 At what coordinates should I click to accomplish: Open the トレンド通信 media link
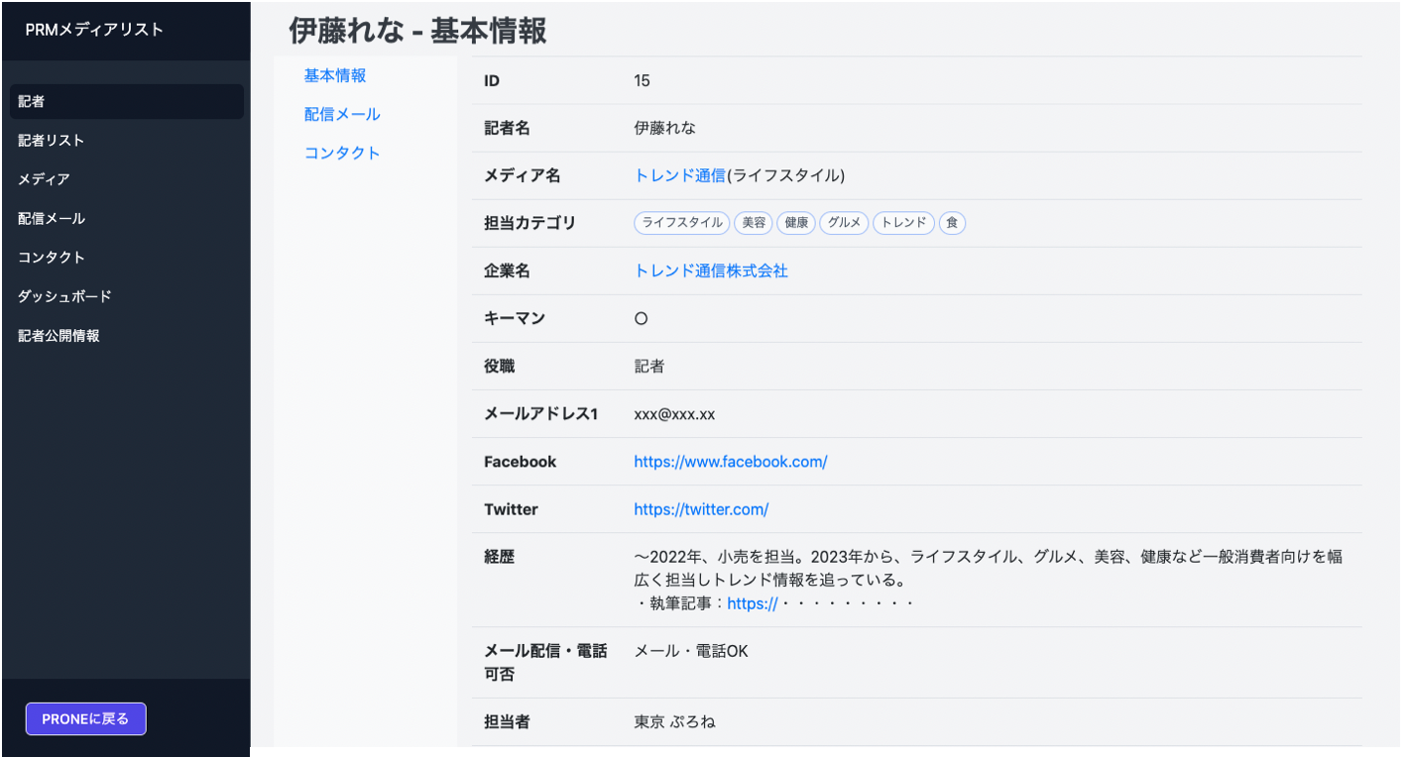tap(680, 175)
